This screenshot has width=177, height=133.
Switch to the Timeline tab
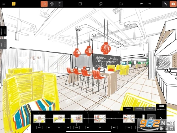pos(128,109)
